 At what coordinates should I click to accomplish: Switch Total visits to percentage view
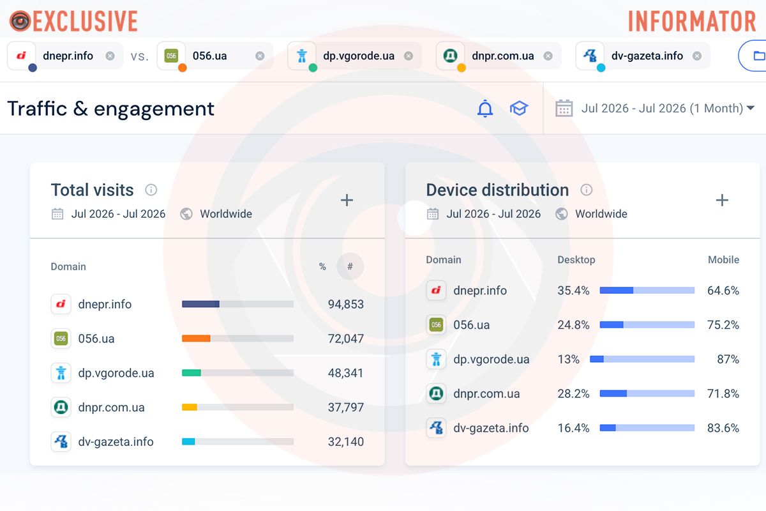322,267
